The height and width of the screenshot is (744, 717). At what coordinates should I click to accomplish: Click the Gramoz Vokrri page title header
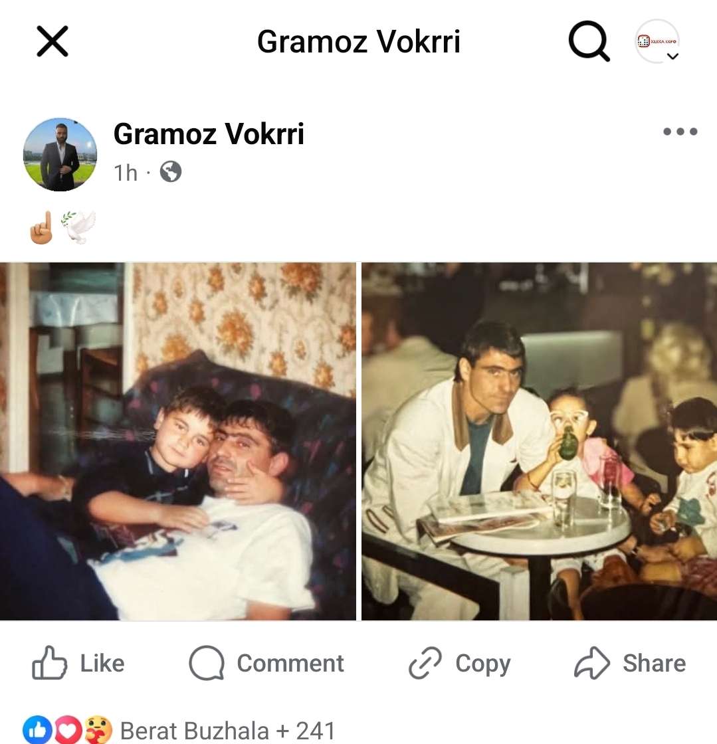(359, 42)
